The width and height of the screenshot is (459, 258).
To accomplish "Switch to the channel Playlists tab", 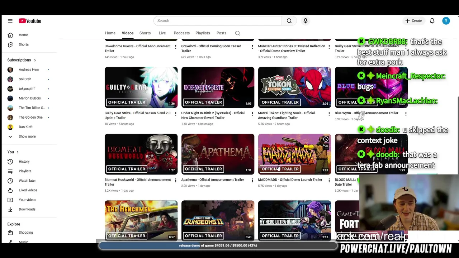I will [203, 33].
